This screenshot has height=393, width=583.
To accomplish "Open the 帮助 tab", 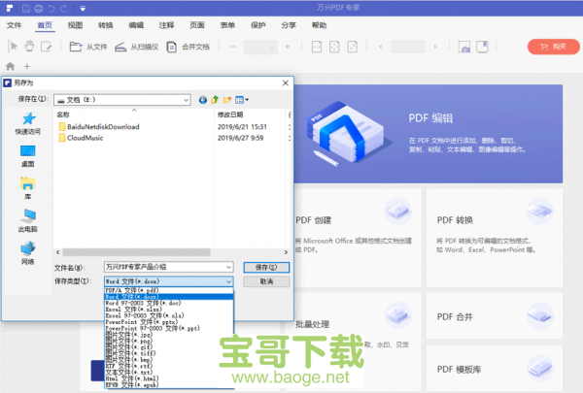I will [x=319, y=25].
